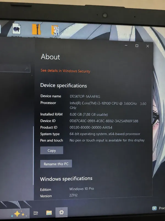Click the Settings sidebar scrollbar
165x221 pixels.
click(x=33, y=156)
